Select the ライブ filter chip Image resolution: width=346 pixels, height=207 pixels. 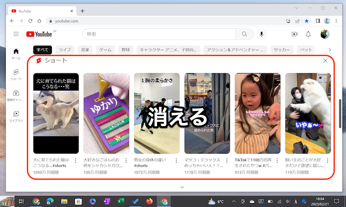point(65,50)
